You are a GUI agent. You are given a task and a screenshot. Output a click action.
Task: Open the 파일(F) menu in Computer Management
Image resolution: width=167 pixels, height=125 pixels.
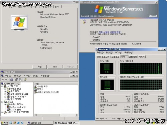click(8, 76)
